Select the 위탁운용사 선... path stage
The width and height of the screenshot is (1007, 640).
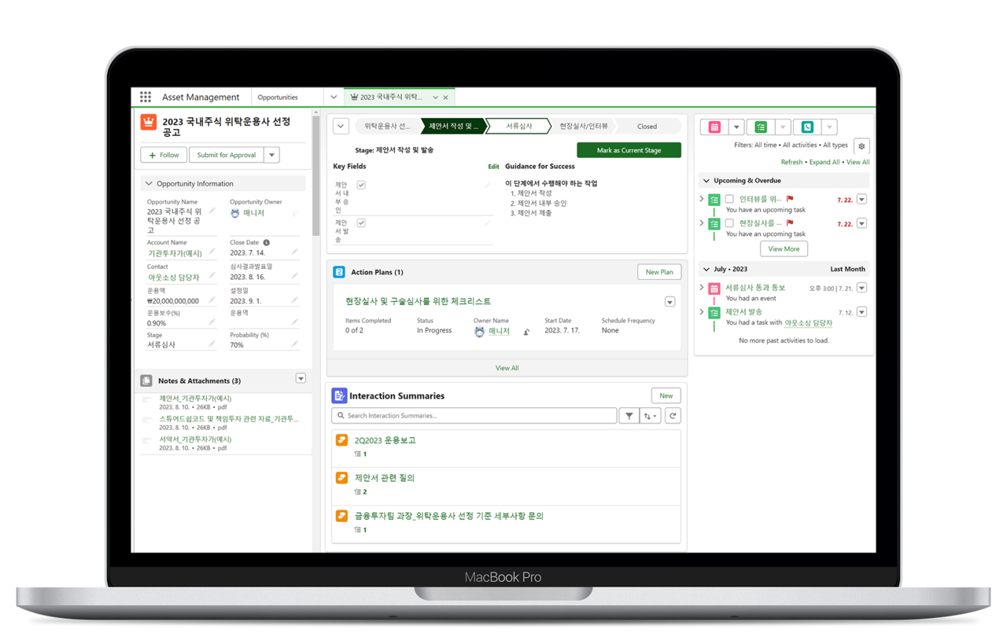coord(387,127)
